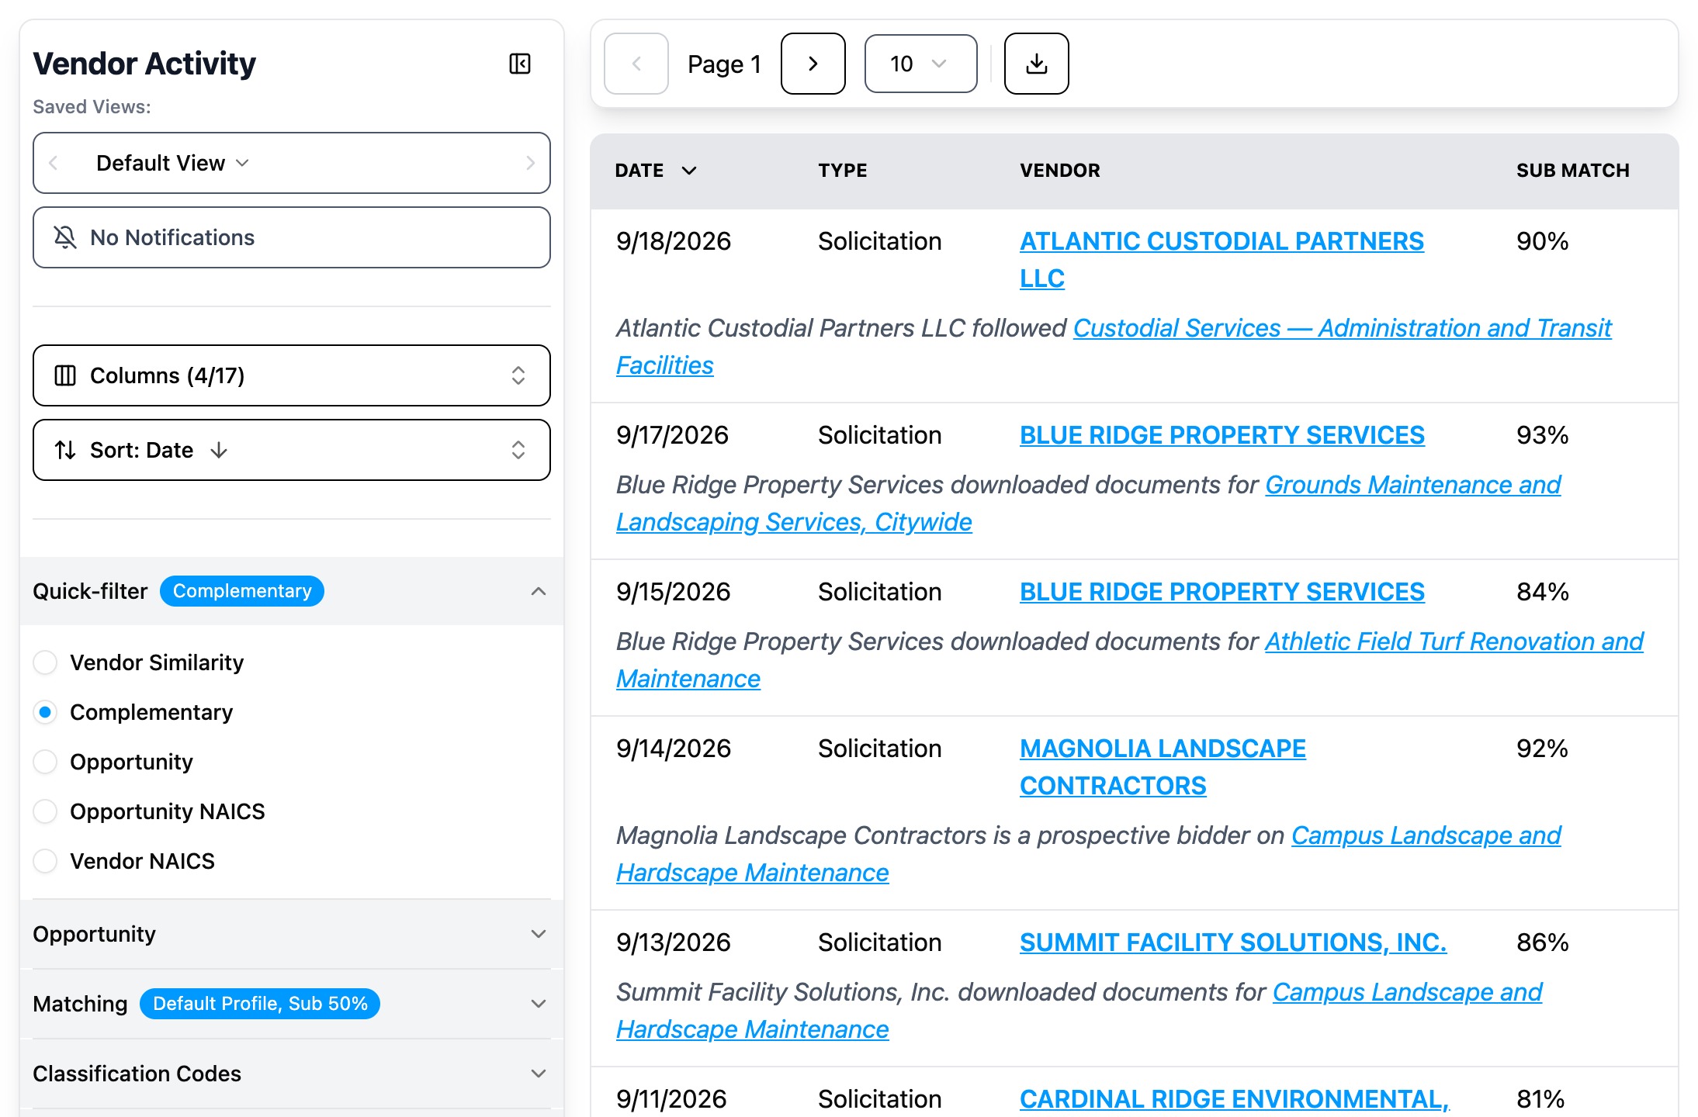Click the columns grid icon
The width and height of the screenshot is (1698, 1117).
pos(65,375)
